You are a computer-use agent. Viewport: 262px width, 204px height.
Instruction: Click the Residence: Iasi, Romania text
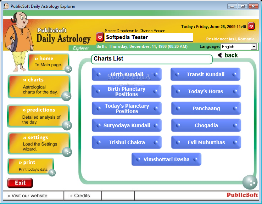[x=230, y=39]
